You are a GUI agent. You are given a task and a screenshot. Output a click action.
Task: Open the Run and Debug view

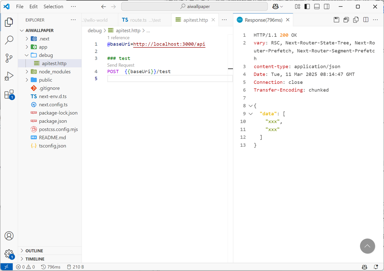coord(9,76)
